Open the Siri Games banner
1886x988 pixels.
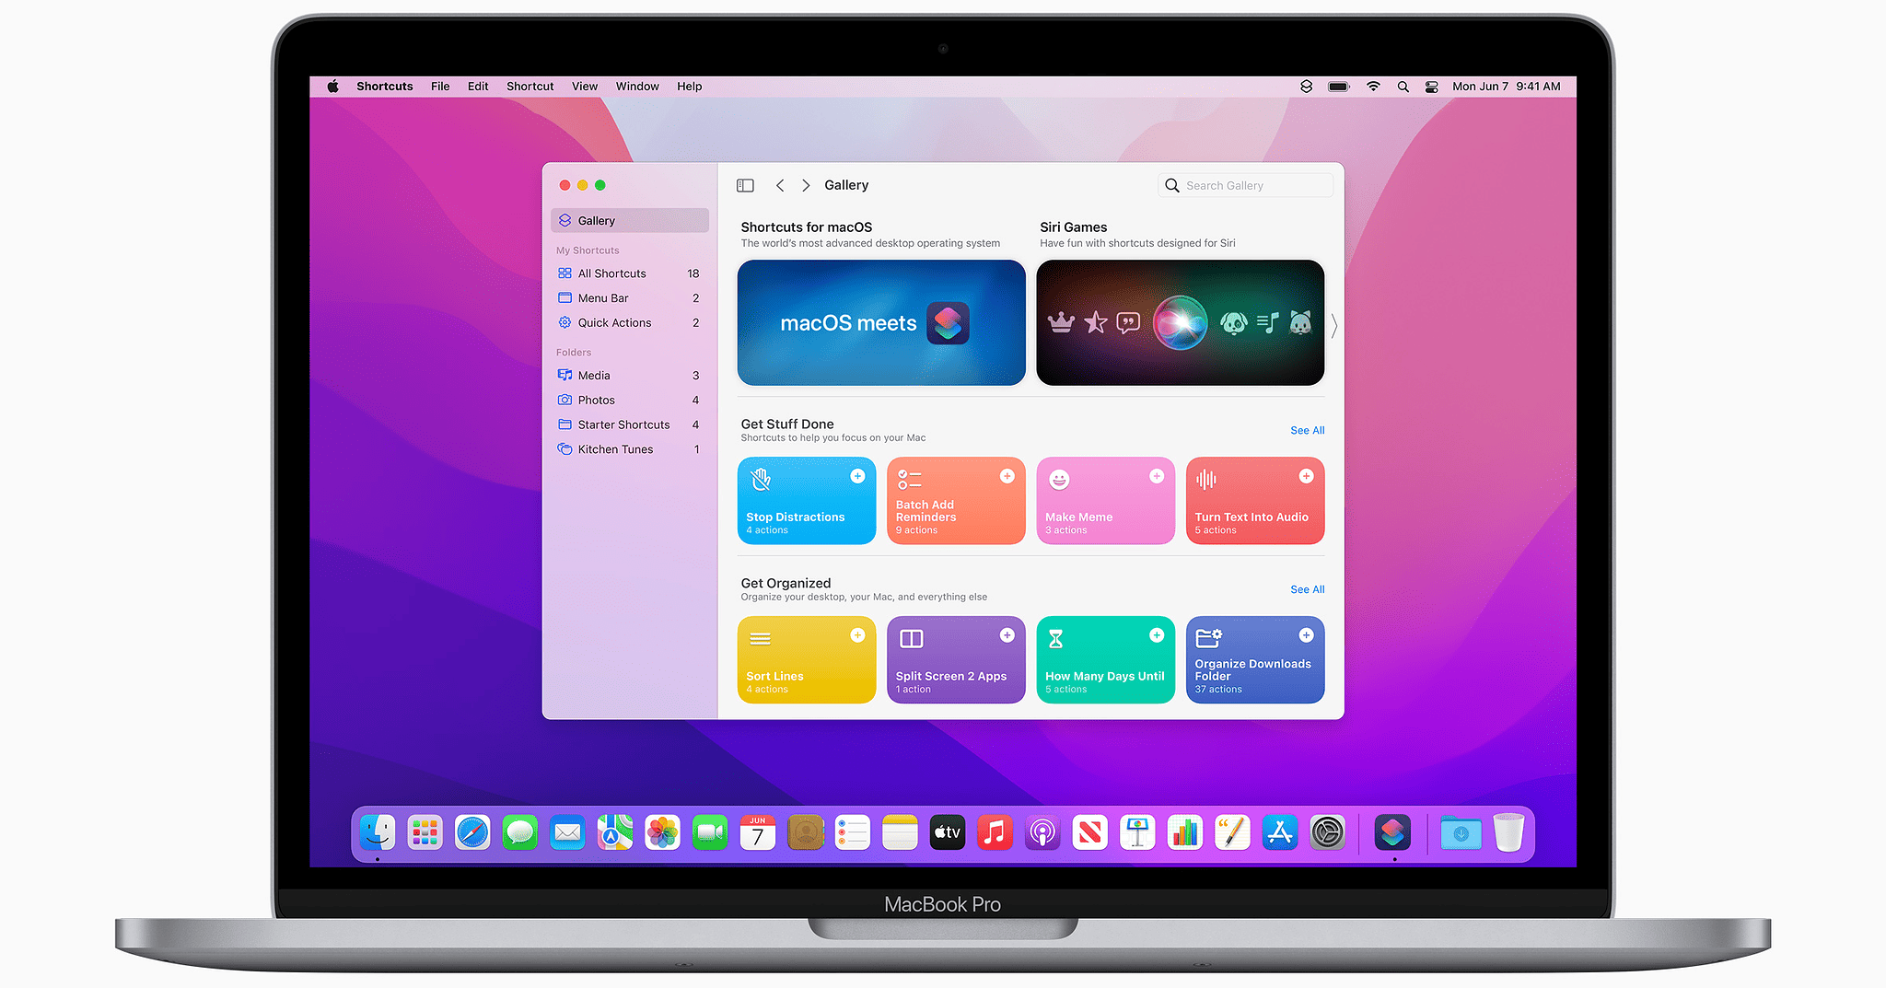click(1180, 322)
